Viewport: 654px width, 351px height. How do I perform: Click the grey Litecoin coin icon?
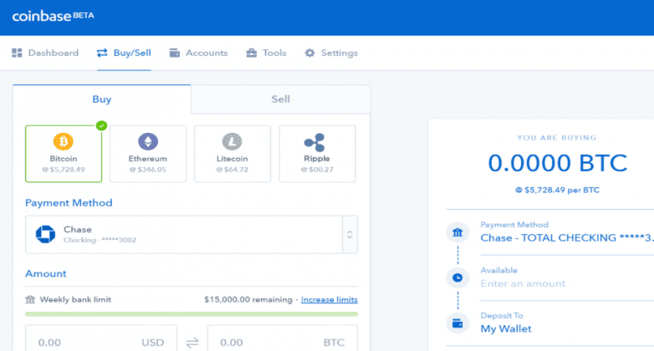coord(232,142)
